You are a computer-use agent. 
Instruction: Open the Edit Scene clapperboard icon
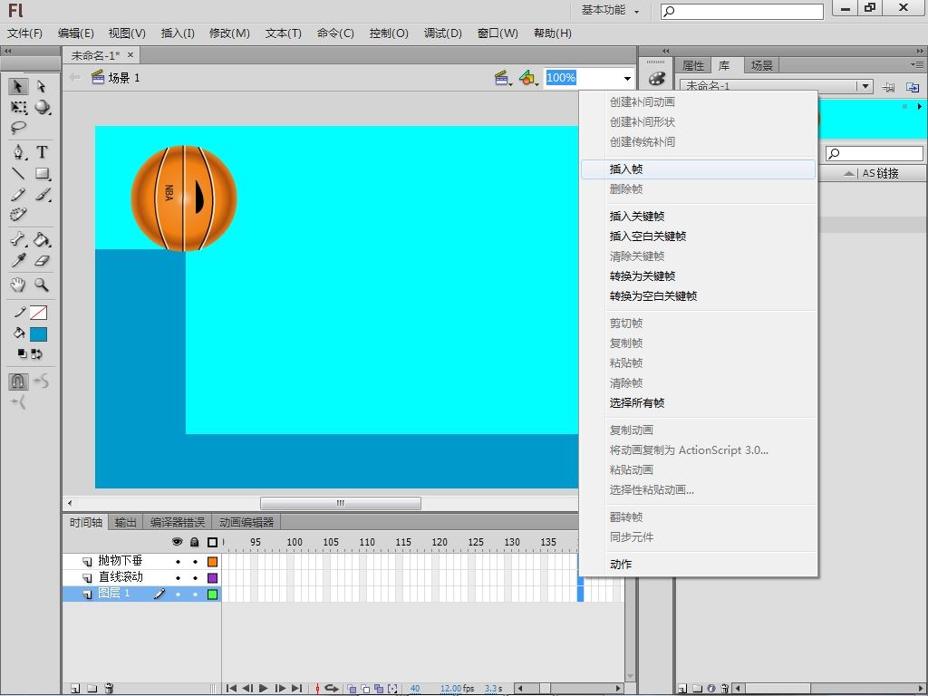[x=502, y=78]
